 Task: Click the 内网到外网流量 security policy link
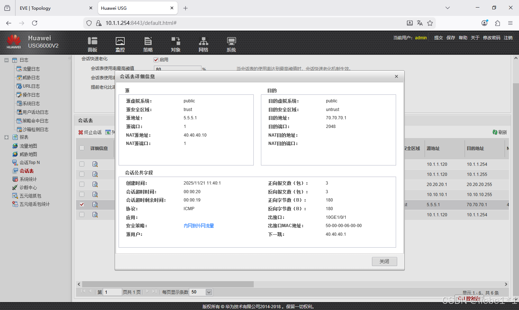tap(199, 225)
